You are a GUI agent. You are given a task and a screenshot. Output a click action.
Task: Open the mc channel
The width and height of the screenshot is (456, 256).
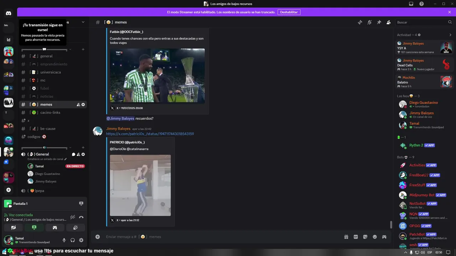(x=53, y=80)
